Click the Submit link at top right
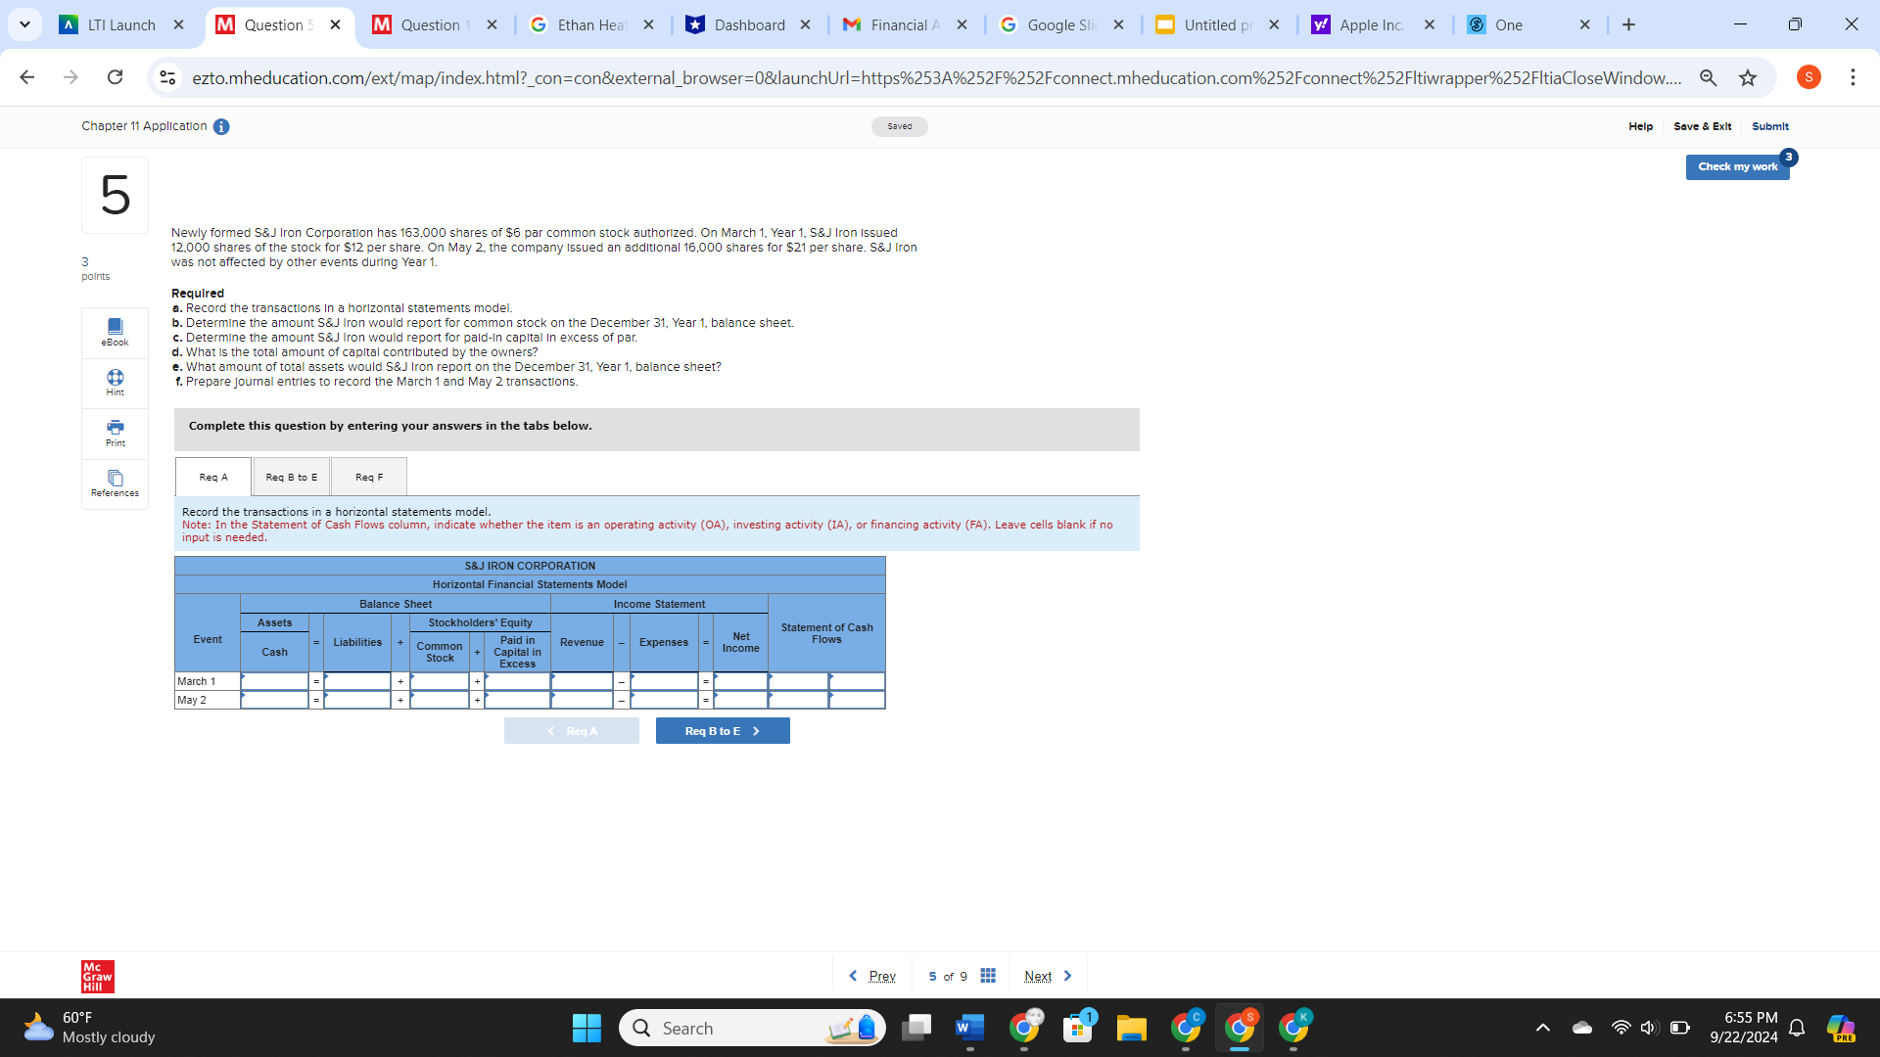Viewport: 1880px width, 1057px height. [1769, 126]
